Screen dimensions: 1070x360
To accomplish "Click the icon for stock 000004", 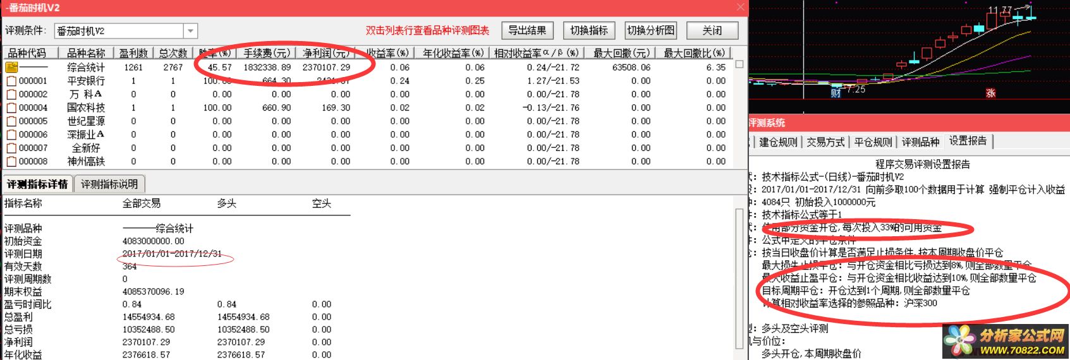I will point(11,107).
